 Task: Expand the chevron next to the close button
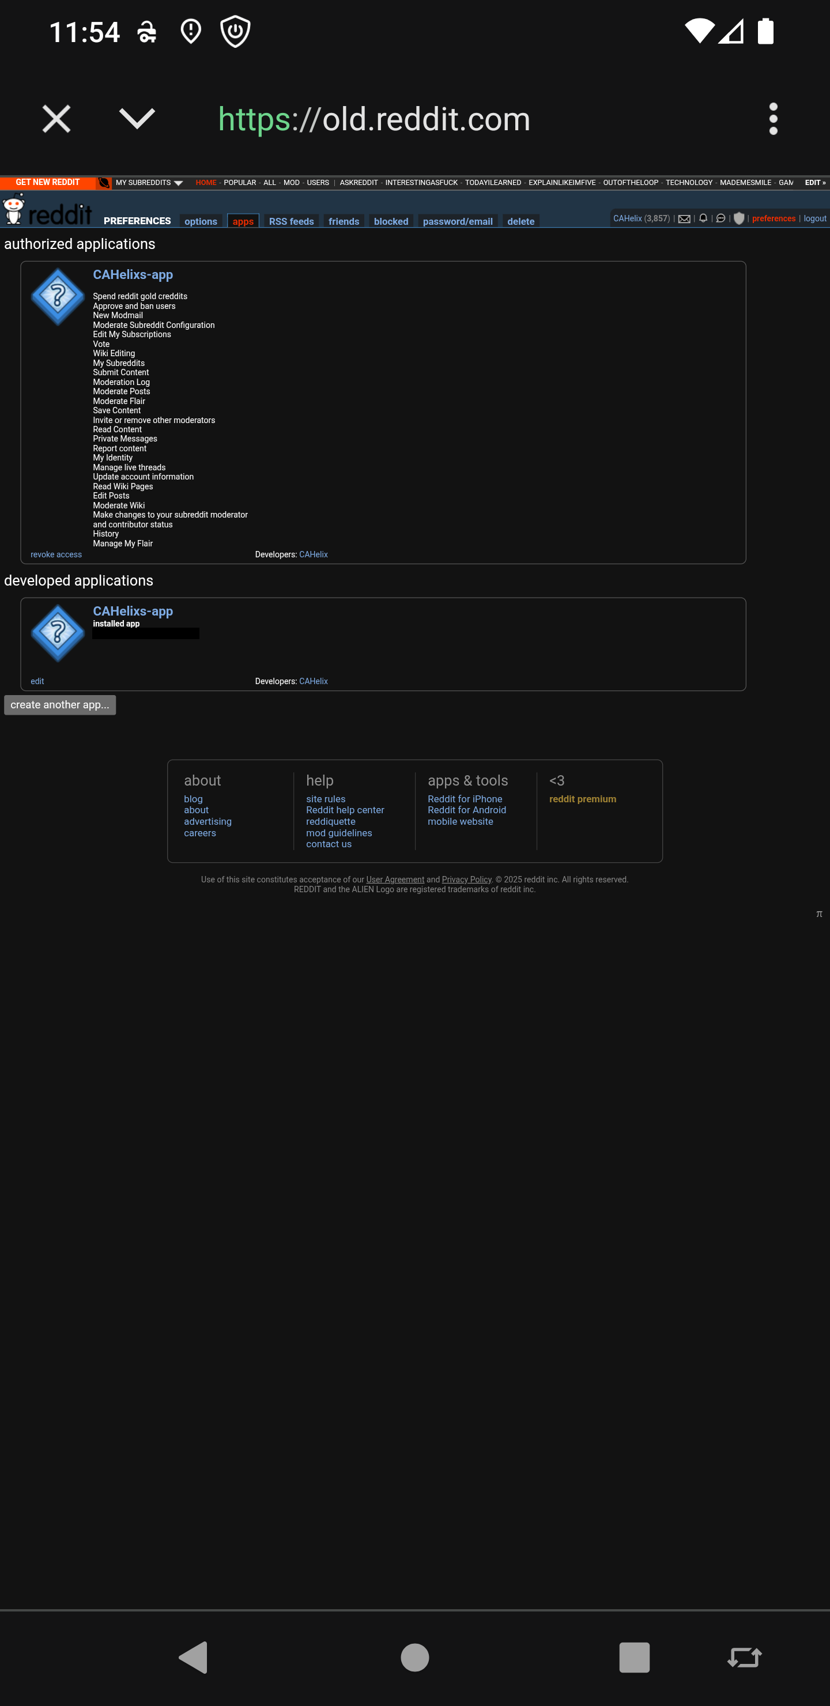coord(137,119)
